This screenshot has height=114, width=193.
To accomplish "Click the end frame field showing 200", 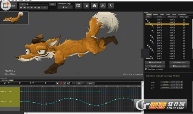I will tap(52, 4).
